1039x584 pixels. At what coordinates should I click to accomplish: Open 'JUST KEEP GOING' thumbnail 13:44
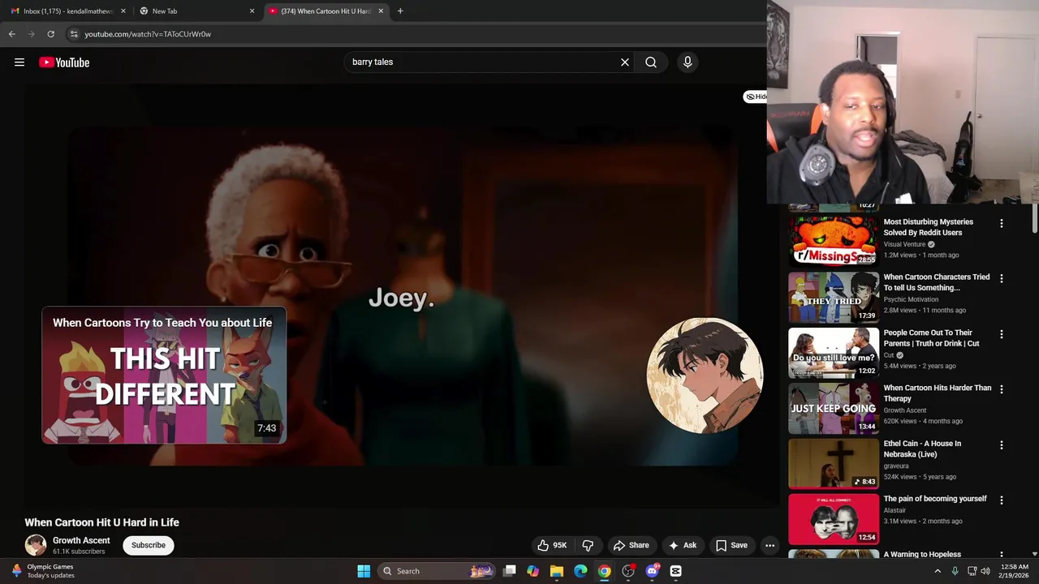(834, 408)
